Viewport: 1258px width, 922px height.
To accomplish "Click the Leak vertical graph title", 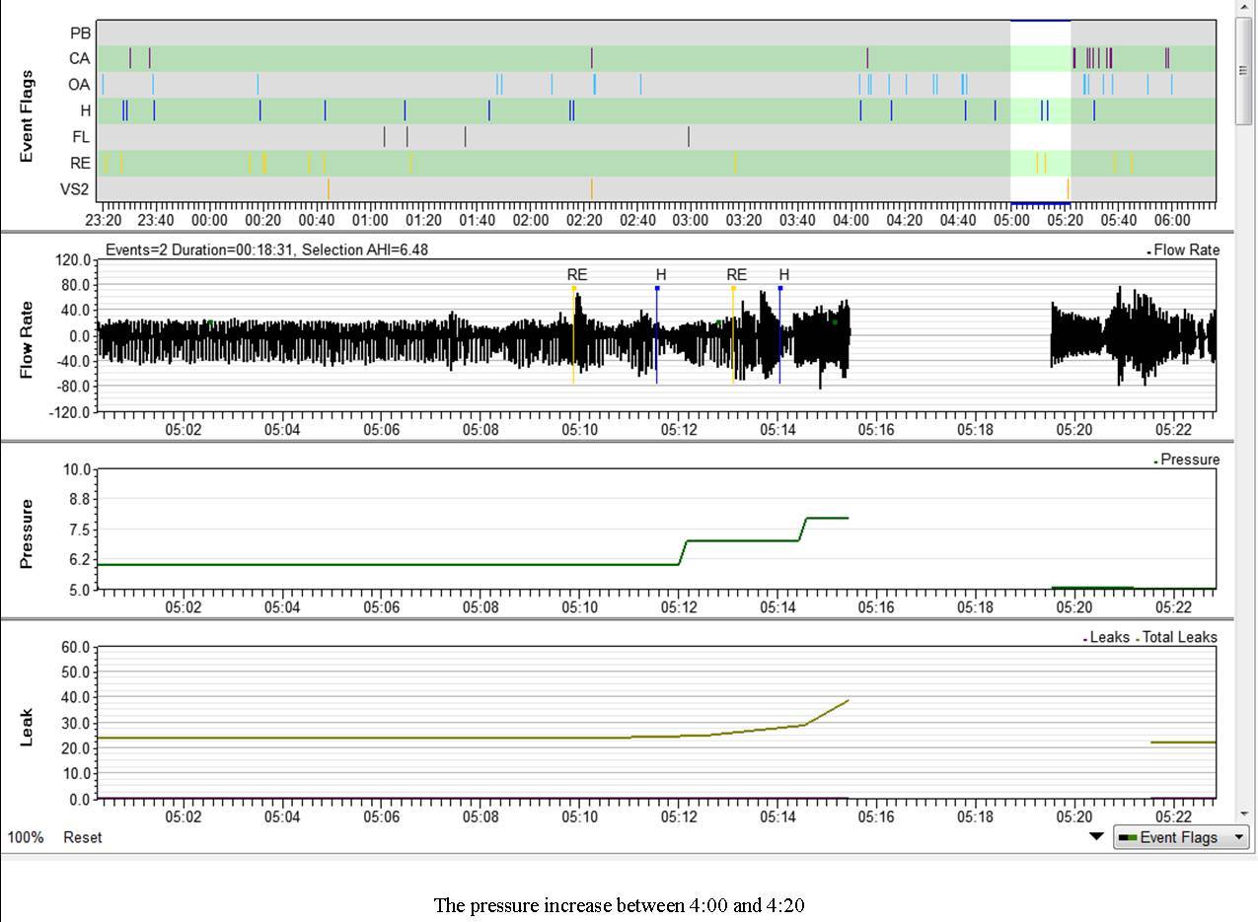I will (x=27, y=726).
